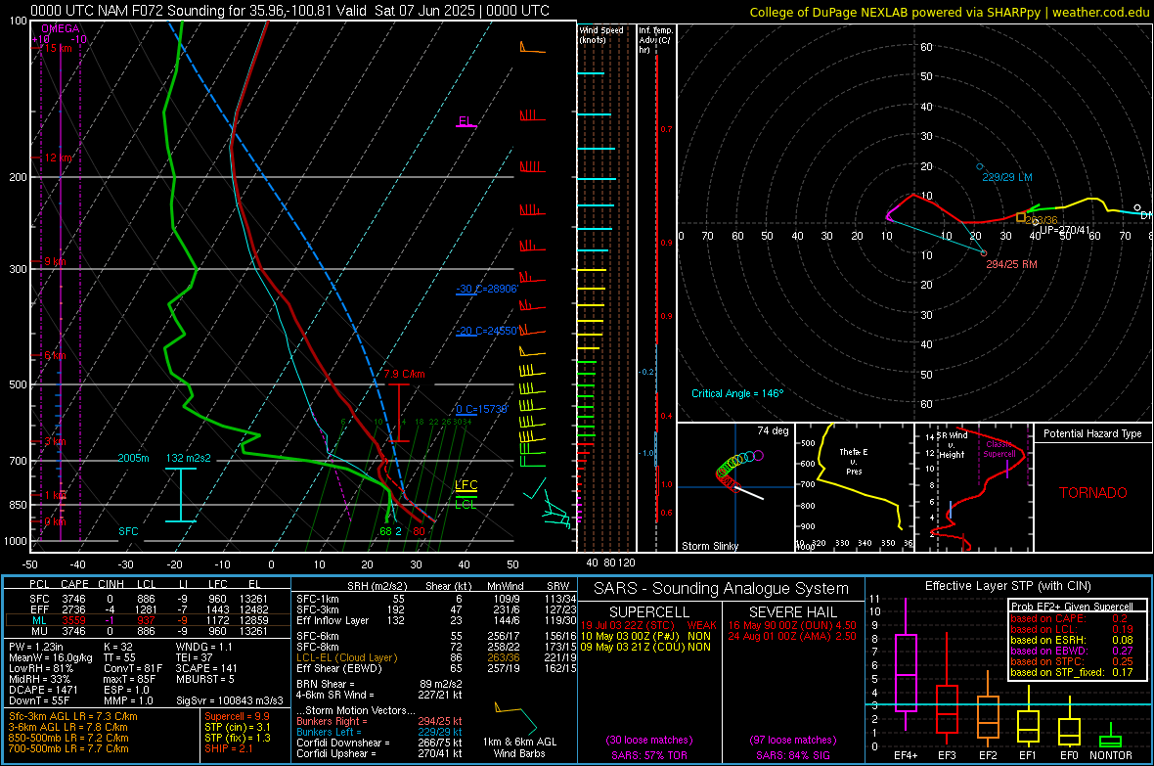Select the 15 km height marker
This screenshot has width=1154, height=766.
coord(57,48)
